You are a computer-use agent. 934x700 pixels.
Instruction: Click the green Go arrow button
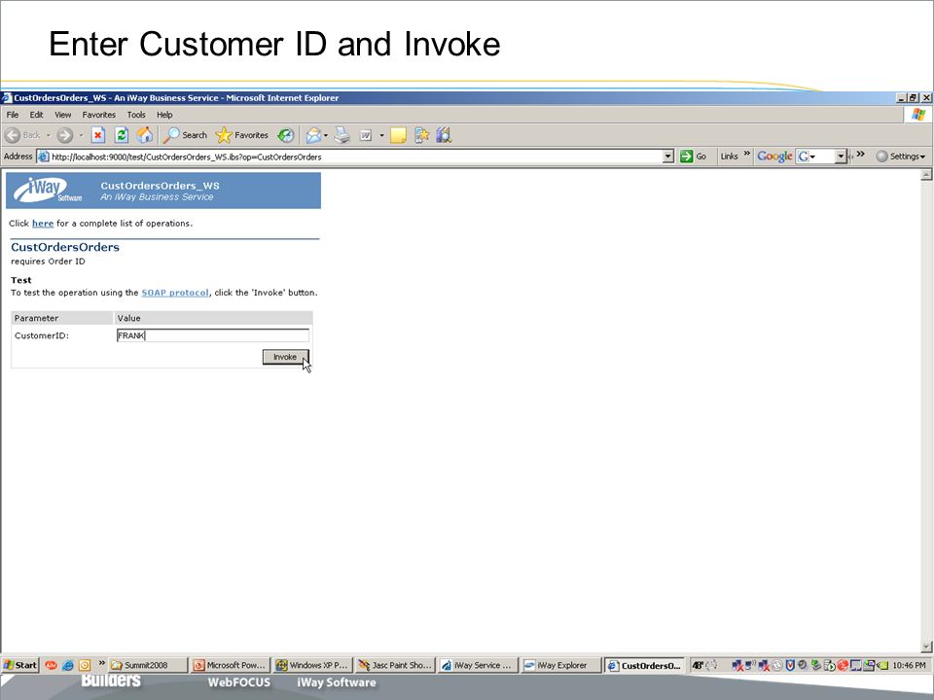(x=686, y=156)
